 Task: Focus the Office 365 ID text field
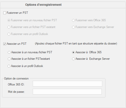point(67,83)
